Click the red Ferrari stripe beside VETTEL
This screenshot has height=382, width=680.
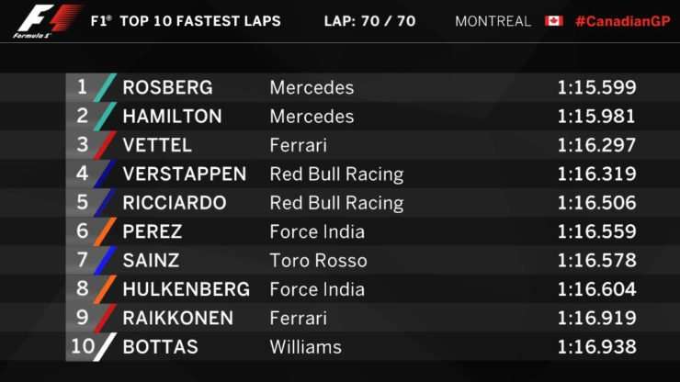coord(106,145)
